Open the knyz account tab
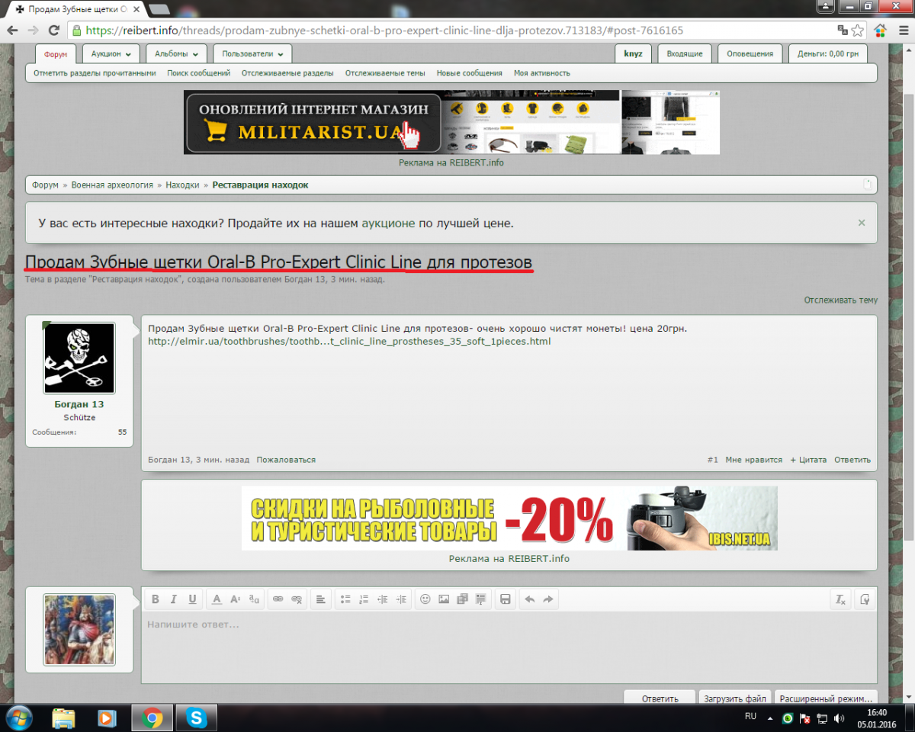 point(633,53)
